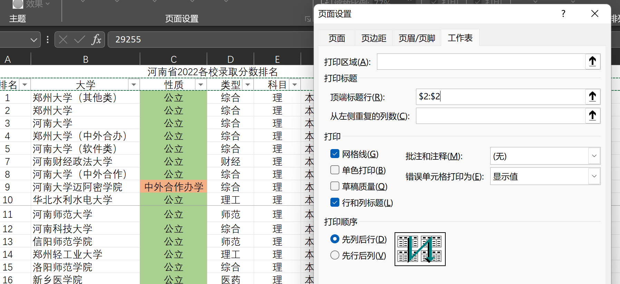Open the filter dropdown for 排名 column
The height and width of the screenshot is (284, 620).
(25, 85)
